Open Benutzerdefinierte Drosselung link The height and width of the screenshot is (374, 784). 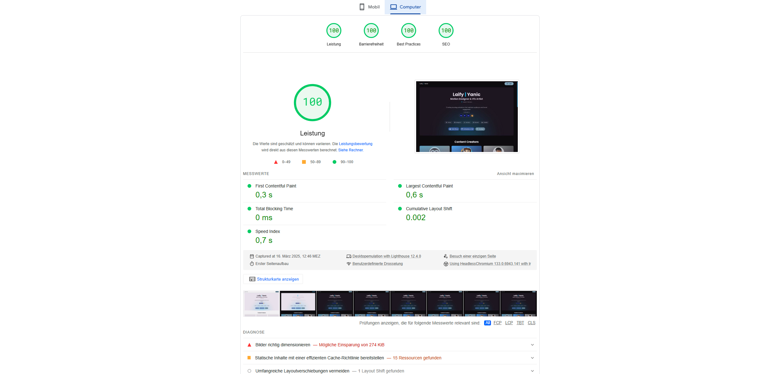click(378, 264)
